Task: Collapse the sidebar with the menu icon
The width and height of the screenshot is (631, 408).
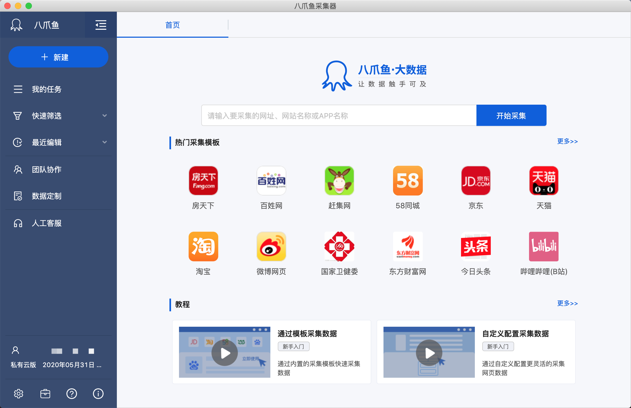Action: coord(101,25)
